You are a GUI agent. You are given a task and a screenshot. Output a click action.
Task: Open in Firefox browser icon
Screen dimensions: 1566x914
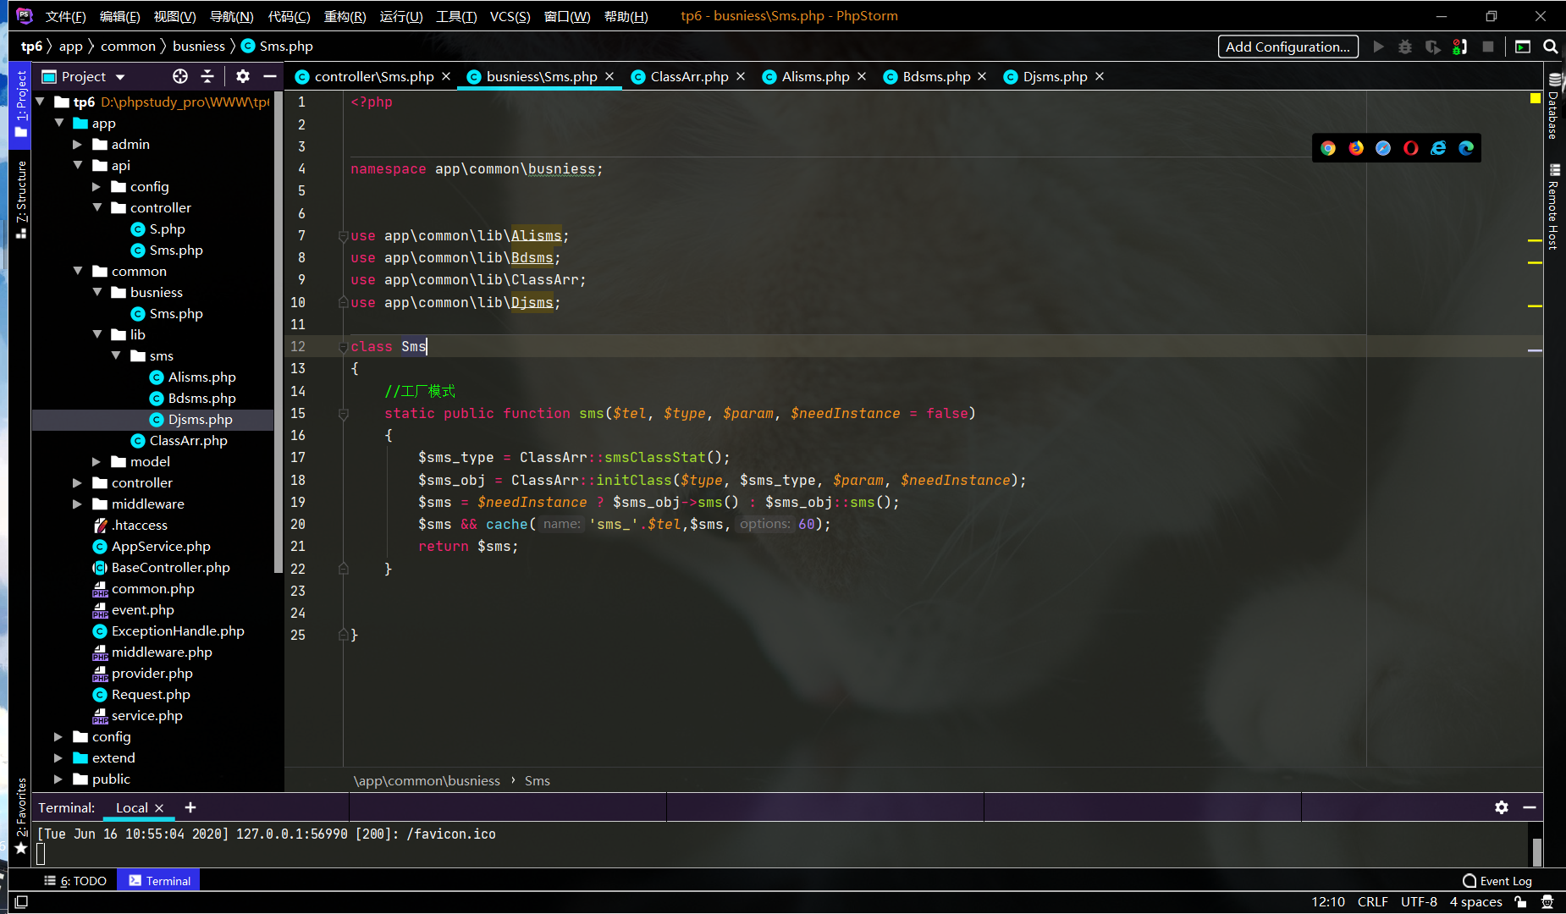tap(1356, 148)
